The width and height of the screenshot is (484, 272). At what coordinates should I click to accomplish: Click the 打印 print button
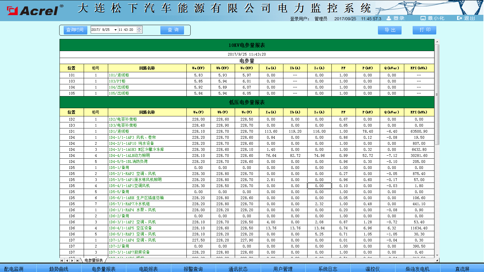(x=424, y=30)
